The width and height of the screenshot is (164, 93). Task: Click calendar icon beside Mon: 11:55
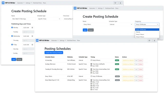coord(91,82)
